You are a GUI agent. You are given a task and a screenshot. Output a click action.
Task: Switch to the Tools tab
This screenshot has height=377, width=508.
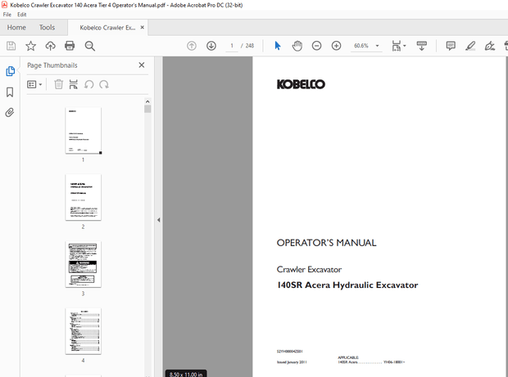(x=47, y=28)
